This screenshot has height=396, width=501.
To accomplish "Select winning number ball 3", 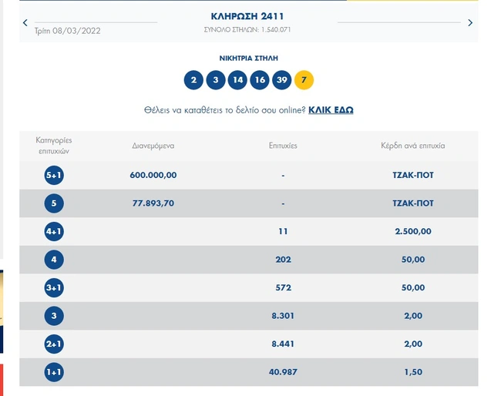I will tap(216, 80).
